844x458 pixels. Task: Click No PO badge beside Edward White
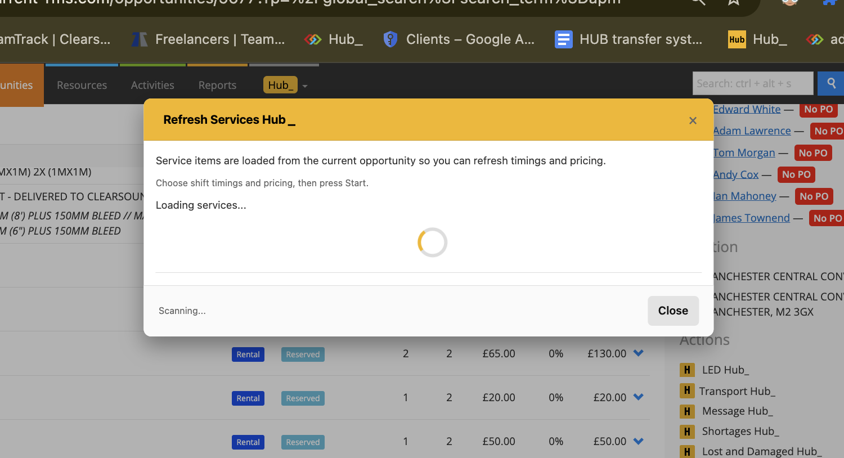coord(819,109)
